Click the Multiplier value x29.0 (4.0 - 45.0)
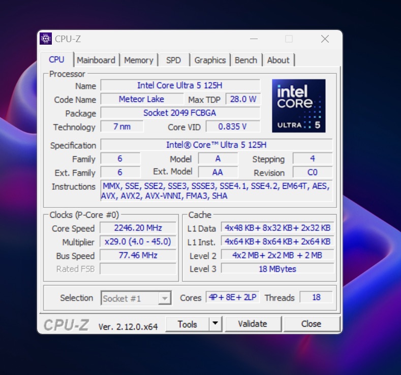The width and height of the screenshot is (401, 375). (x=138, y=242)
